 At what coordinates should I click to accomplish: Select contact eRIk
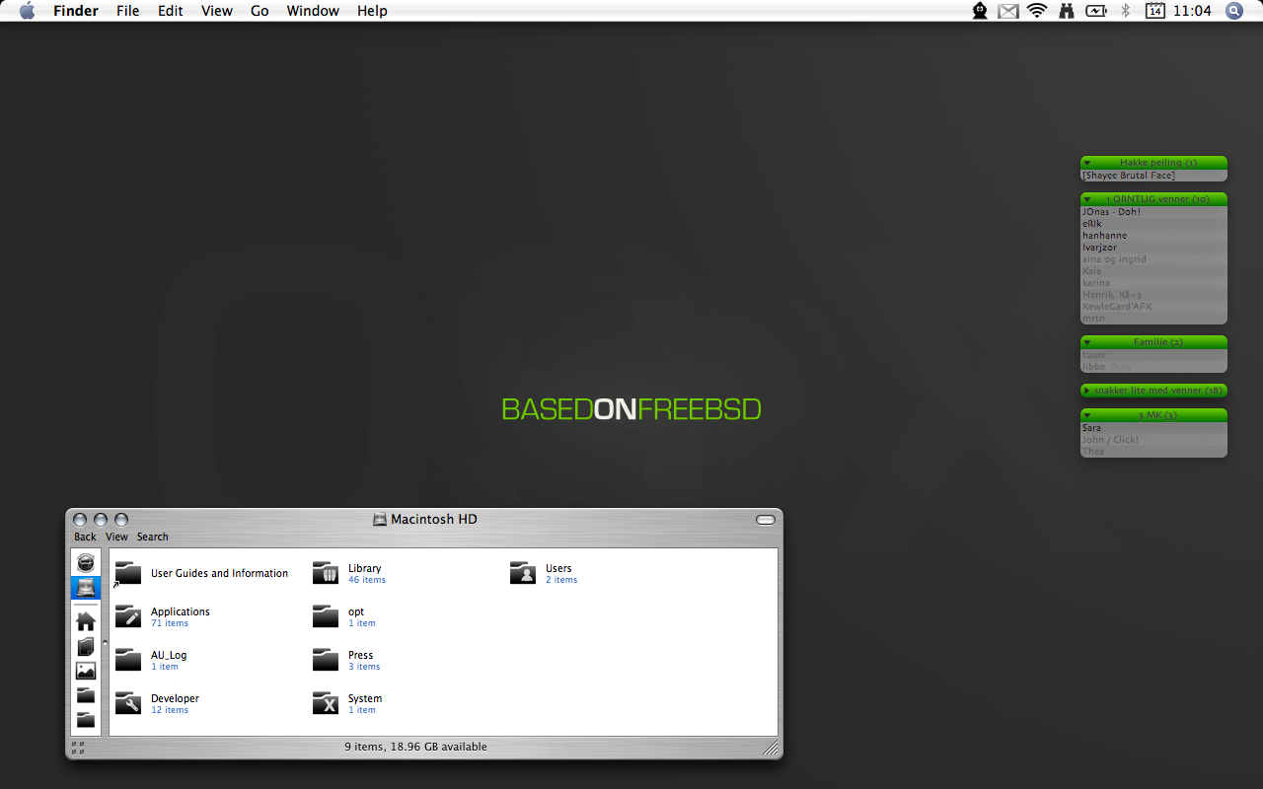pos(1153,224)
